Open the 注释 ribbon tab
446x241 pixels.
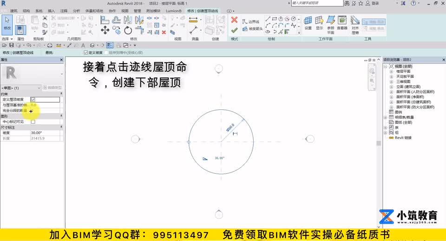click(x=64, y=11)
